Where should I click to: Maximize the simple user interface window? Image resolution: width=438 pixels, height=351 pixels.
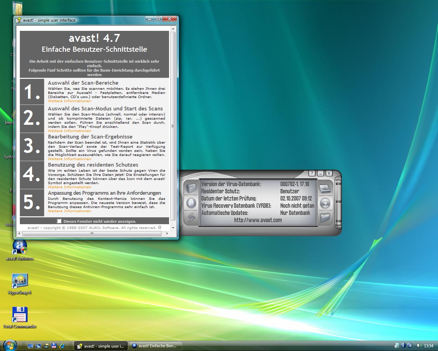click(158, 19)
